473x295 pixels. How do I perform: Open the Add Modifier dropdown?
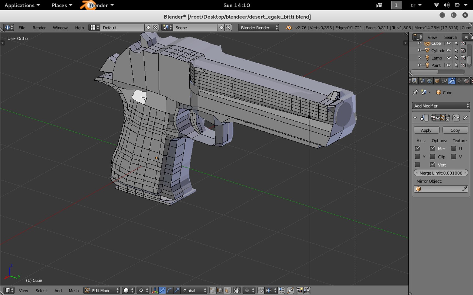pyautogui.click(x=441, y=106)
